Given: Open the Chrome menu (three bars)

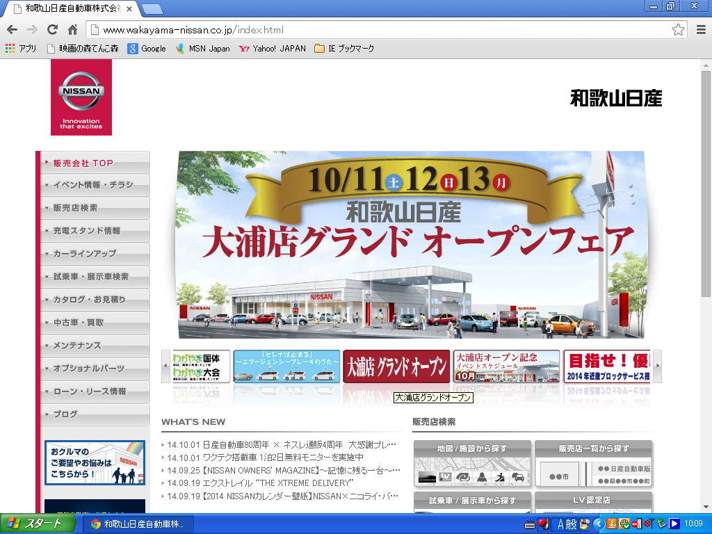Looking at the screenshot, I should [x=701, y=30].
